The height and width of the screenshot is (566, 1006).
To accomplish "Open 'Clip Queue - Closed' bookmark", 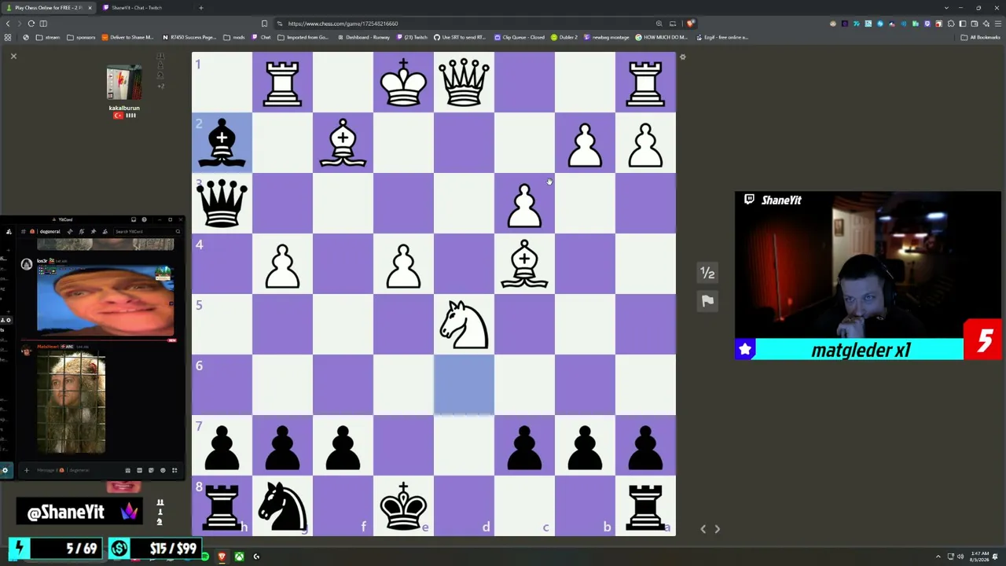I will tap(520, 37).
